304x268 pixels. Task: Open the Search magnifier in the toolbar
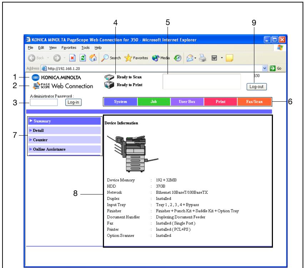(105, 58)
